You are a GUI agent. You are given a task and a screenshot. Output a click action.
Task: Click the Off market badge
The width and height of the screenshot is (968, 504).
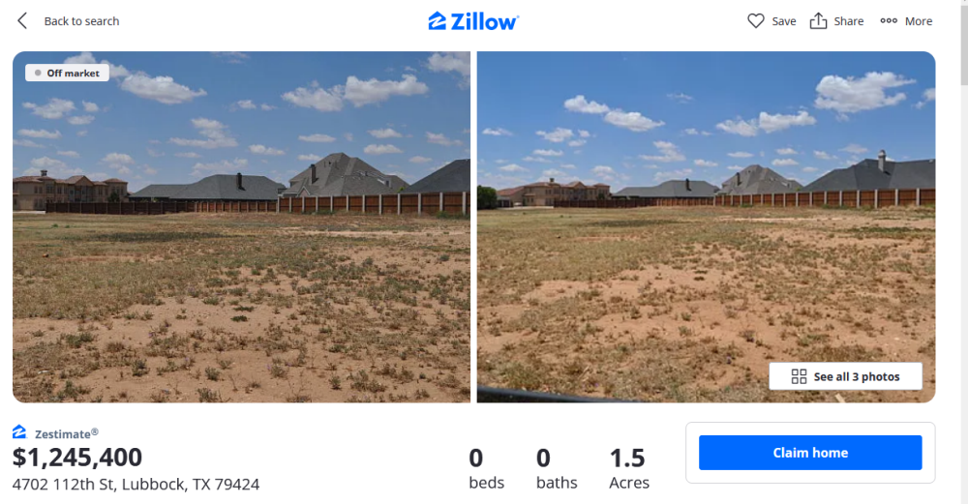68,73
